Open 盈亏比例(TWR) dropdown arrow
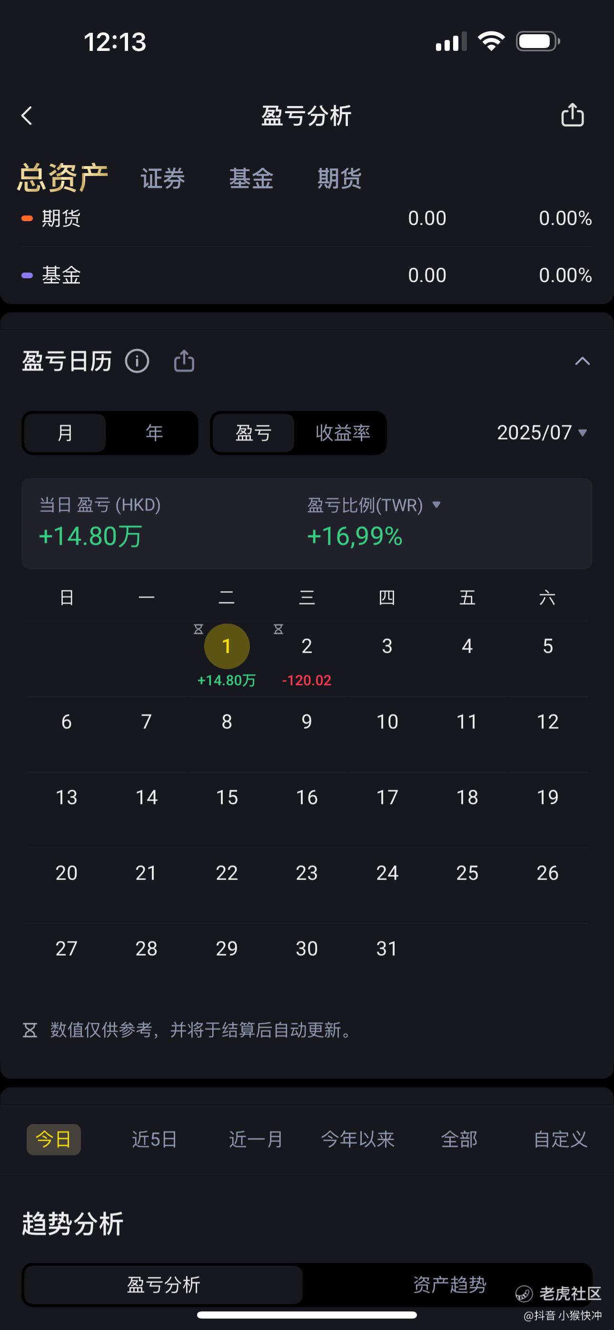This screenshot has width=614, height=1330. (x=436, y=504)
